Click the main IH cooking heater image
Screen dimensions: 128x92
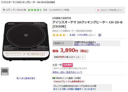(26, 41)
